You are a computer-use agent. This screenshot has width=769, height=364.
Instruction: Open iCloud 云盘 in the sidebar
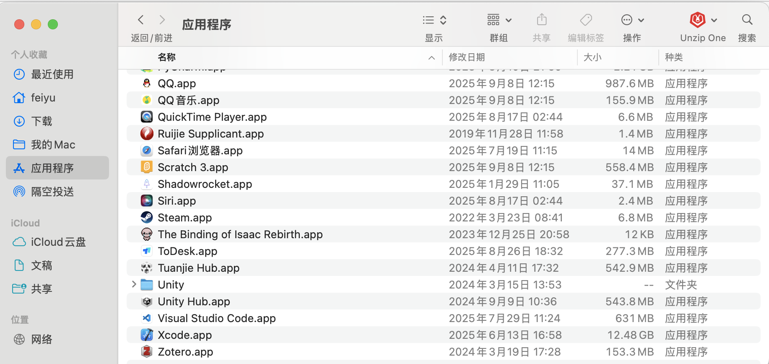pyautogui.click(x=57, y=242)
